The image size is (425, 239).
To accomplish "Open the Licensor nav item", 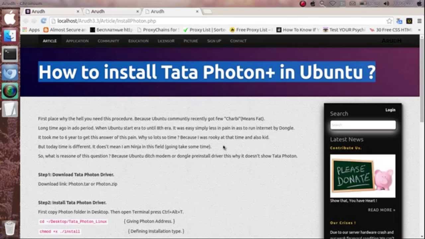I will 166,41.
